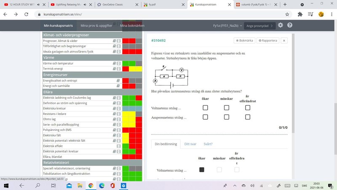Viewport: 337px width, 190px height.
Task: Check 'minskar' for Amperemeterns utslag
Action: pos(226,117)
